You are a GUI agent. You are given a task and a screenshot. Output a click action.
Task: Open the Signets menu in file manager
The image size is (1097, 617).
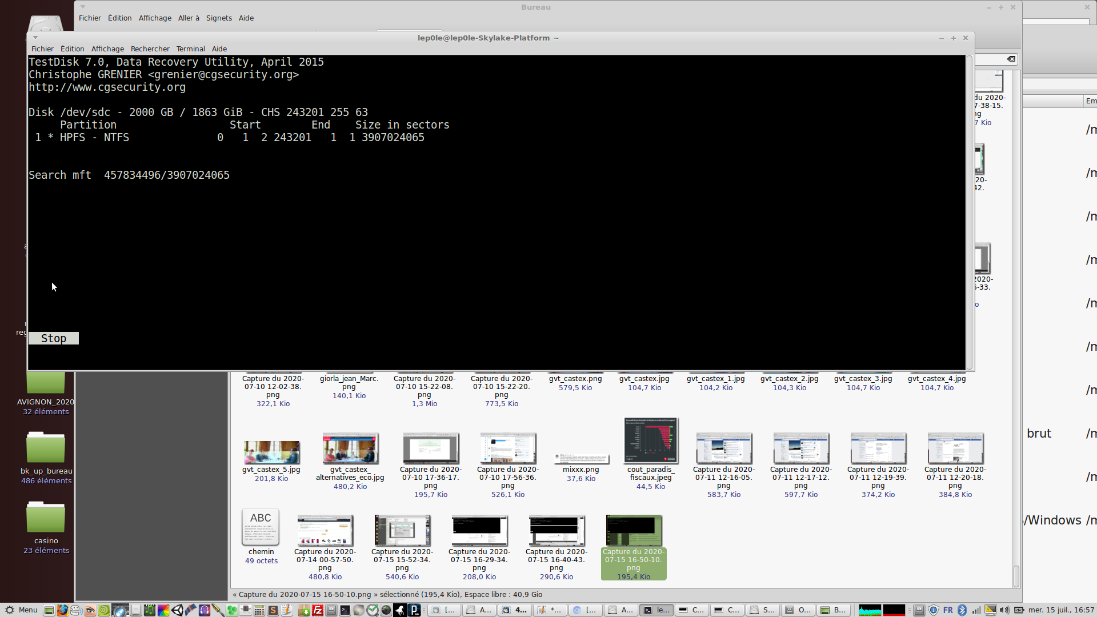(219, 18)
